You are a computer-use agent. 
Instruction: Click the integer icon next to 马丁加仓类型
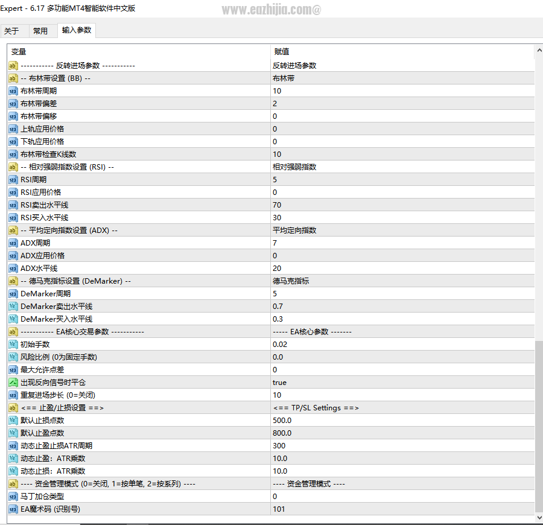click(13, 496)
